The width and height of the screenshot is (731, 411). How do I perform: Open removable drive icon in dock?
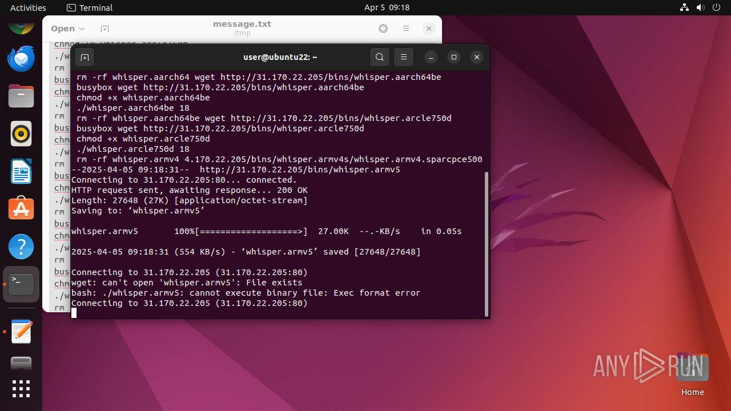click(21, 363)
